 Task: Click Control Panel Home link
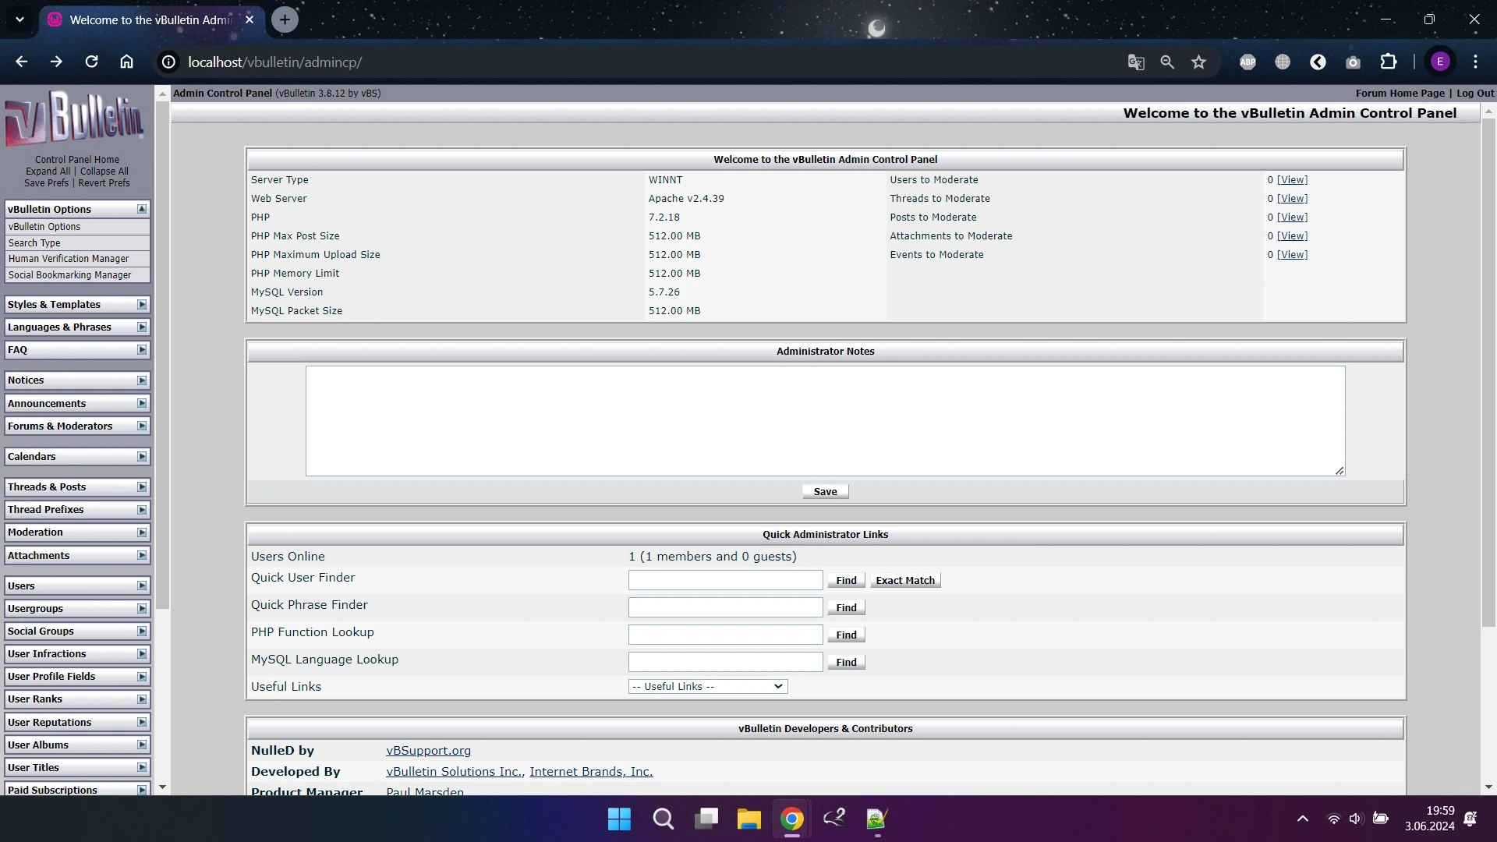[77, 159]
